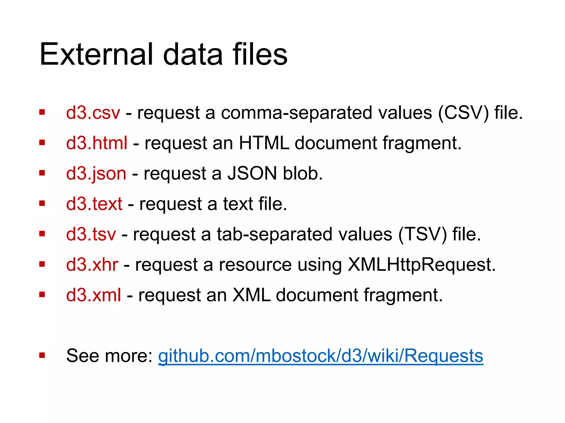Click the 'See more:' text
Screen dimensions: 565x423
(109, 356)
